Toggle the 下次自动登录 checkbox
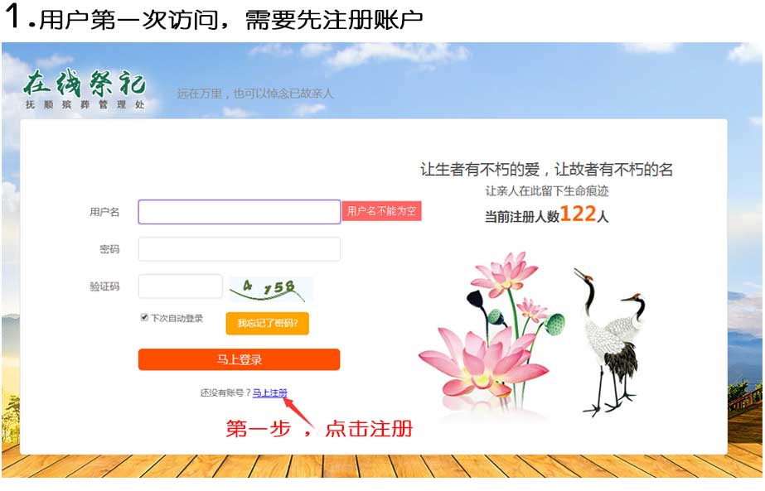The image size is (765, 491). (x=144, y=317)
